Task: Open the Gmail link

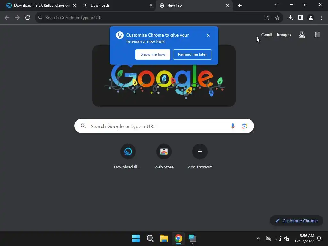Action: pyautogui.click(x=267, y=35)
